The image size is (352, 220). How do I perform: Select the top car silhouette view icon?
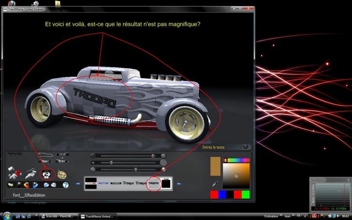[x=62, y=154]
